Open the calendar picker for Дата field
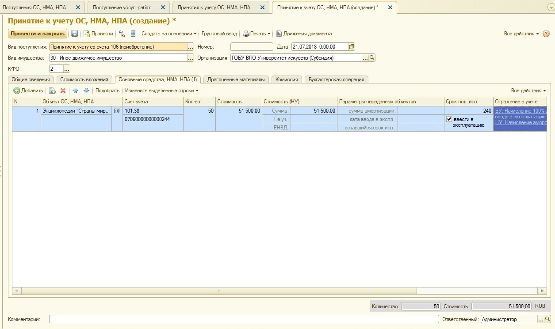Viewport: 555px width, 329px height. 352,47
